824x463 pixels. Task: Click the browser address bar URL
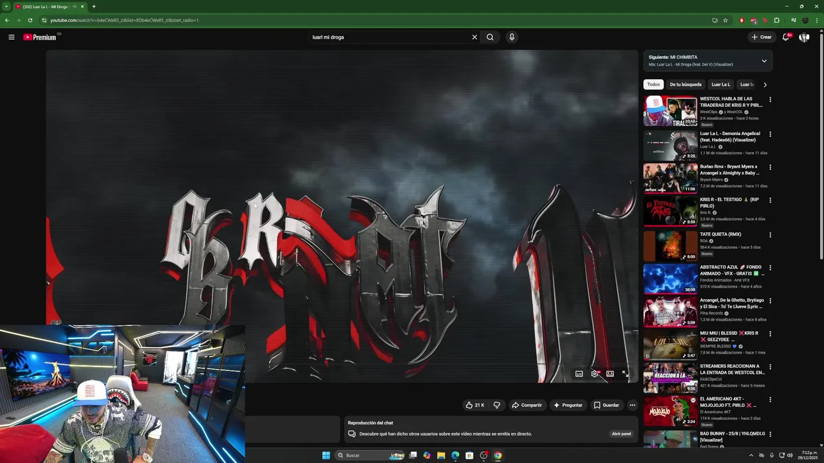click(124, 20)
